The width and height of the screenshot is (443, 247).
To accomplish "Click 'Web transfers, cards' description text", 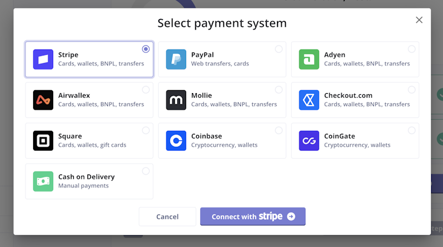I will pyautogui.click(x=220, y=64).
